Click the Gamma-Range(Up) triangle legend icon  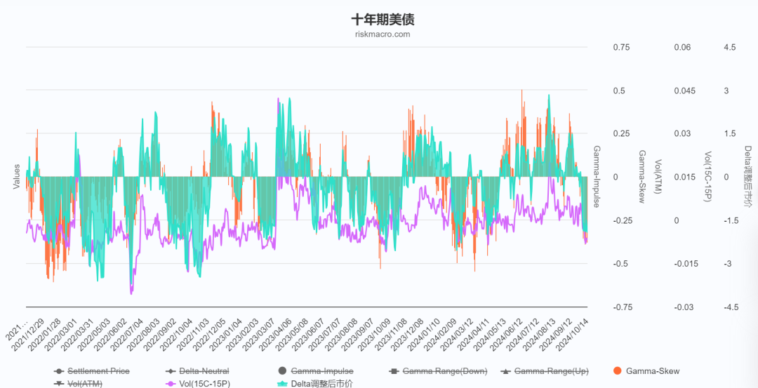tap(505, 371)
